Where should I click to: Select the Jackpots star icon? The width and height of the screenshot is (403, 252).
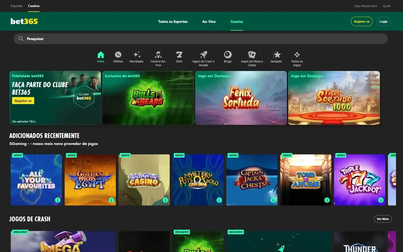point(276,55)
